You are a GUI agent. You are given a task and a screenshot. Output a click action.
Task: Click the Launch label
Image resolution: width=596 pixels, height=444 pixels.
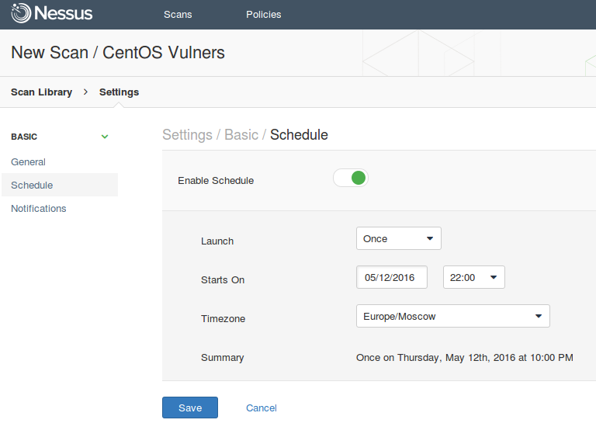[x=217, y=241]
